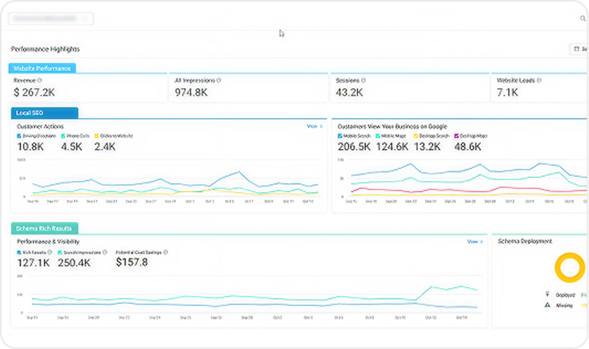Viewport: 589px width, 349px height.
Task: Select the Local SEO tab
Action: tap(44, 113)
